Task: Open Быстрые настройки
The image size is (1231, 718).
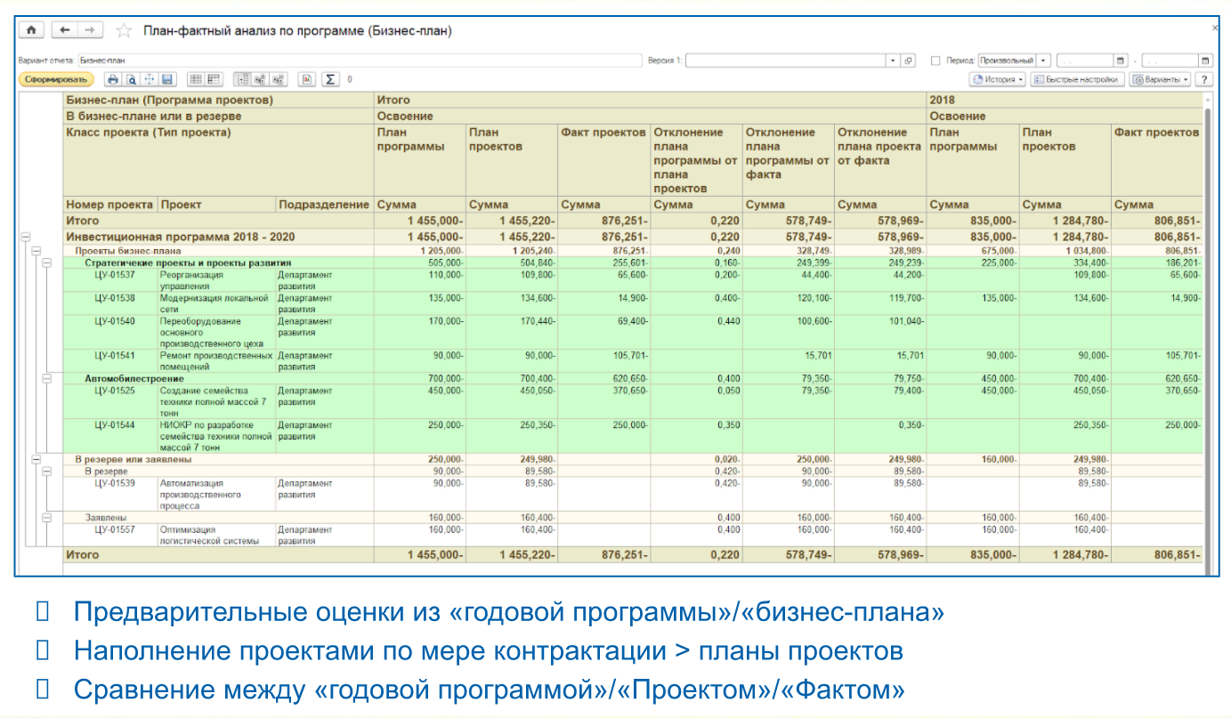Action: [1076, 79]
